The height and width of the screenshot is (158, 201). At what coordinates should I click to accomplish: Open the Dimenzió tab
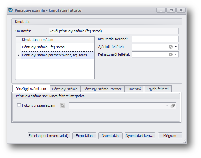click(134, 89)
